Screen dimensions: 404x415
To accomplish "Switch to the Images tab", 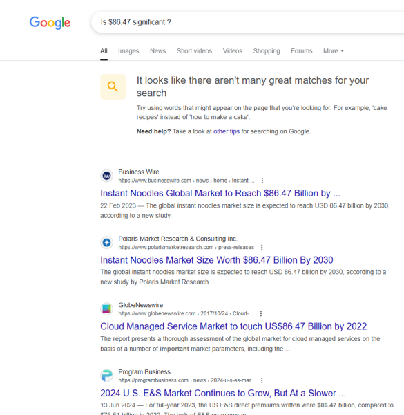I will pos(128,51).
